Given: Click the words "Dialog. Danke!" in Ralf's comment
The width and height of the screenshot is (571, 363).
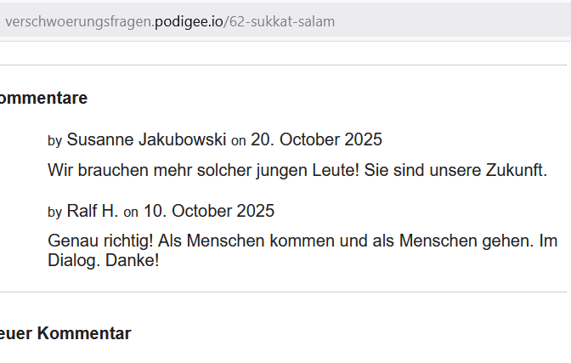Looking at the screenshot, I should 104,261.
